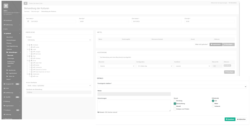Screen dimensions: 251x127
Task: Open Übersicht under Behandlungen
Action: (10, 55)
